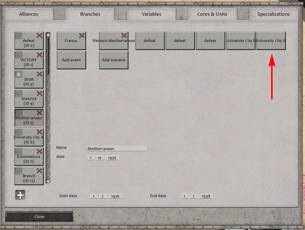
Task: Toggle checkbox on Branch (ID 13)
Action: click(x=19, y=171)
